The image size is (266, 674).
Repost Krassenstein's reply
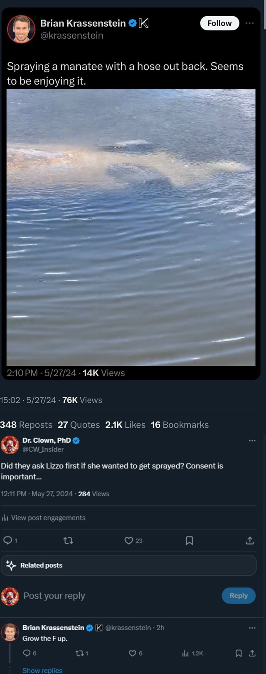click(x=79, y=653)
